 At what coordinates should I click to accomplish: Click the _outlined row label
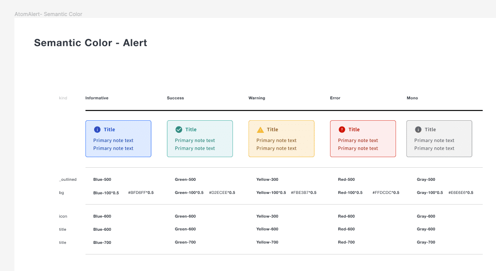coord(67,179)
